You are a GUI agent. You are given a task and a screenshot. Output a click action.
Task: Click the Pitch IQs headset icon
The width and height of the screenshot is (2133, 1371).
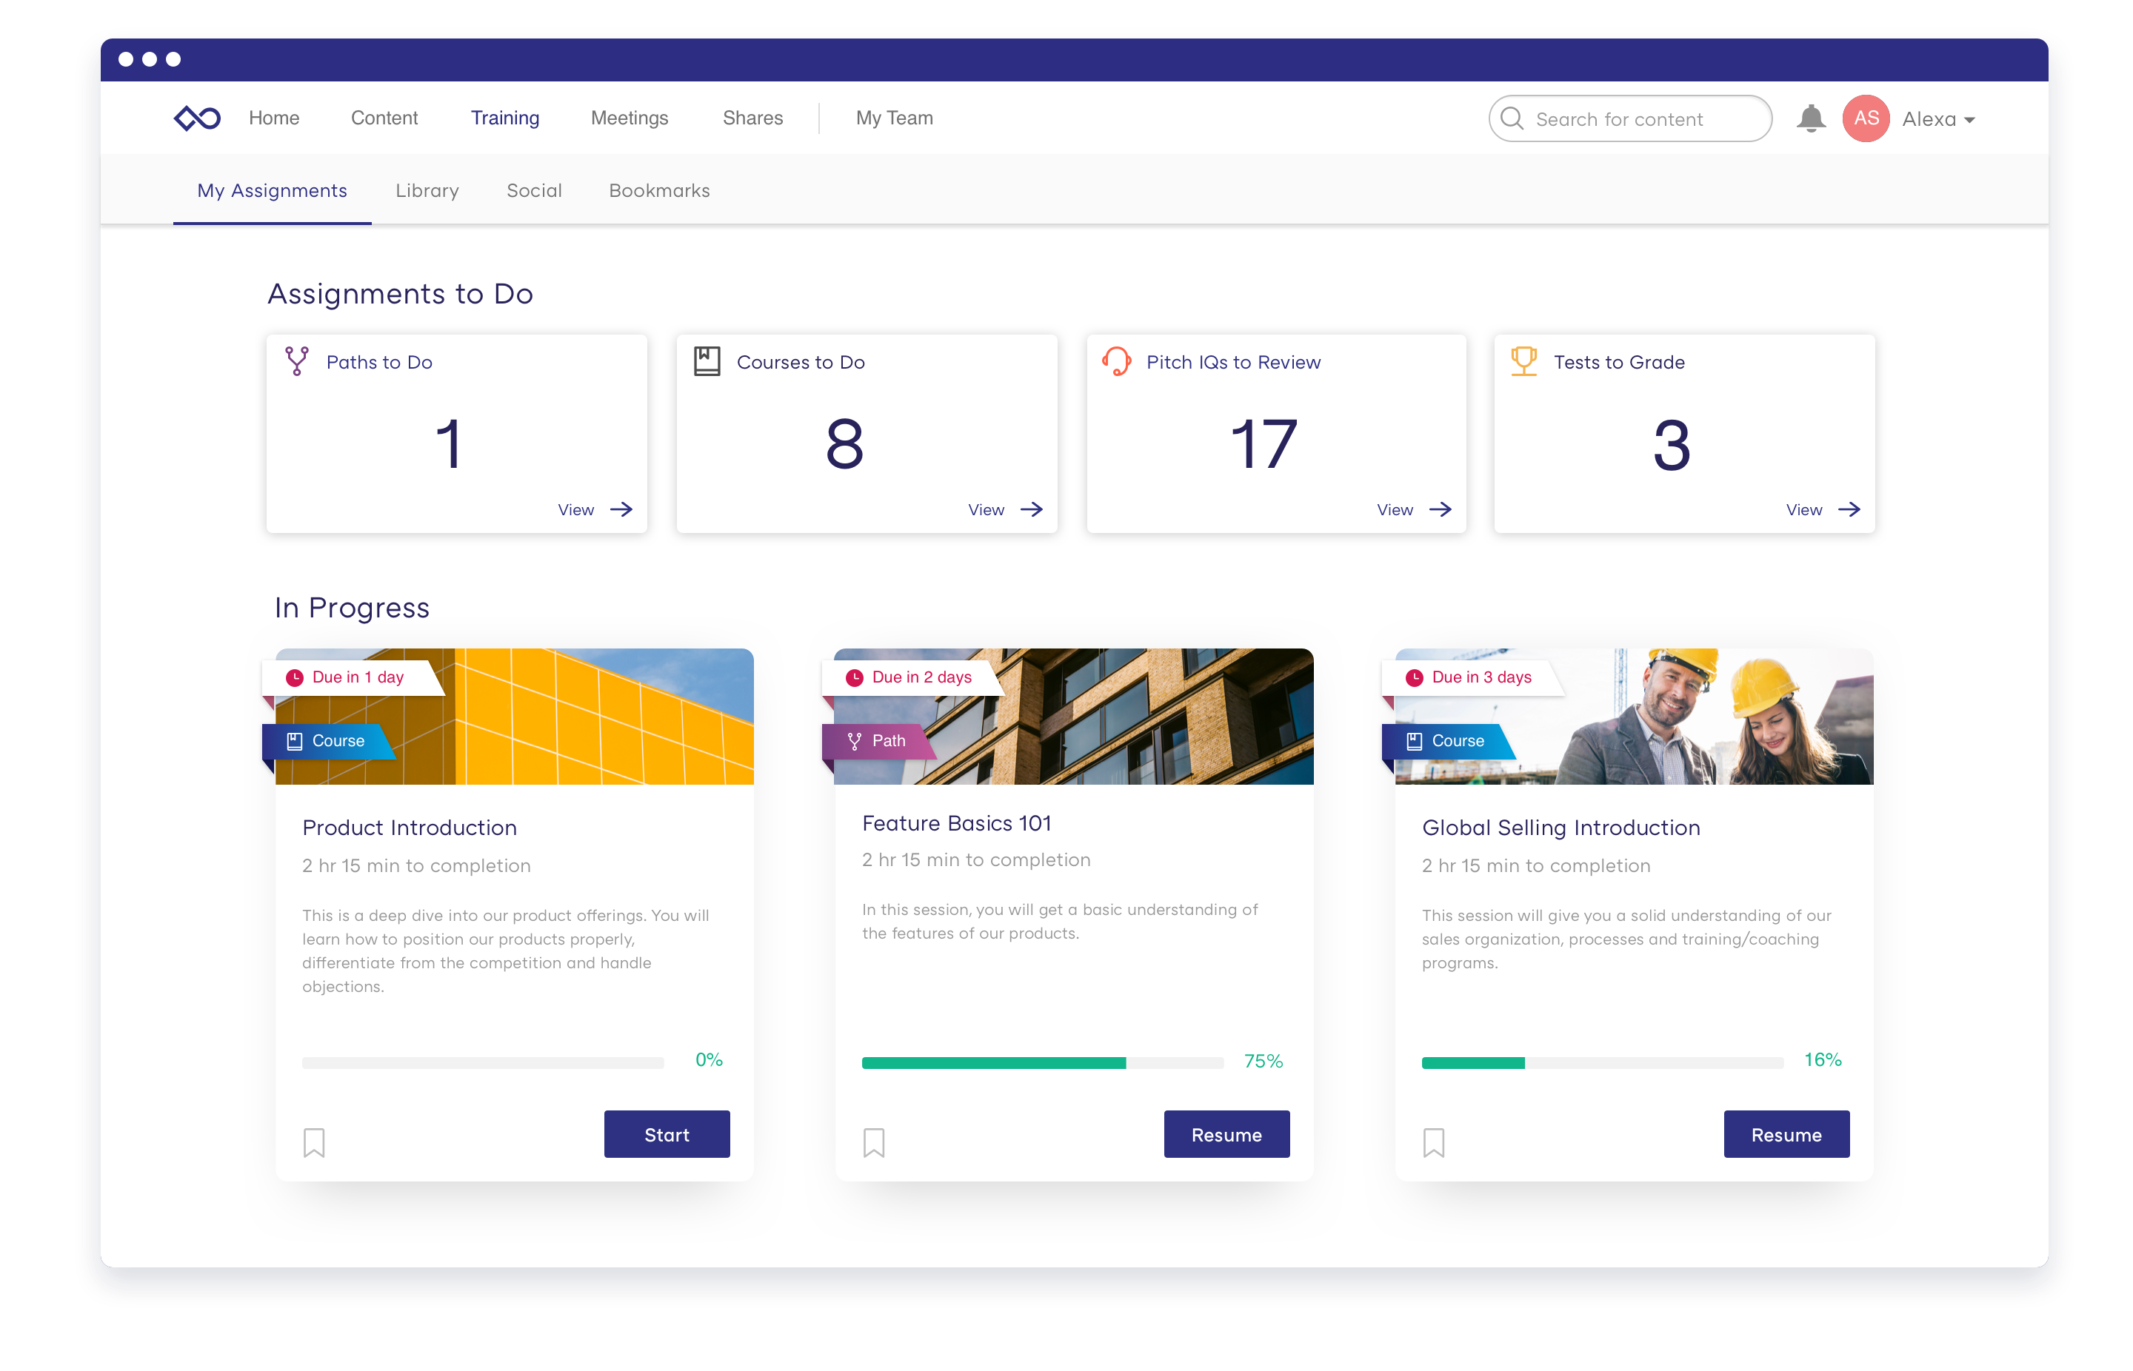(1117, 361)
